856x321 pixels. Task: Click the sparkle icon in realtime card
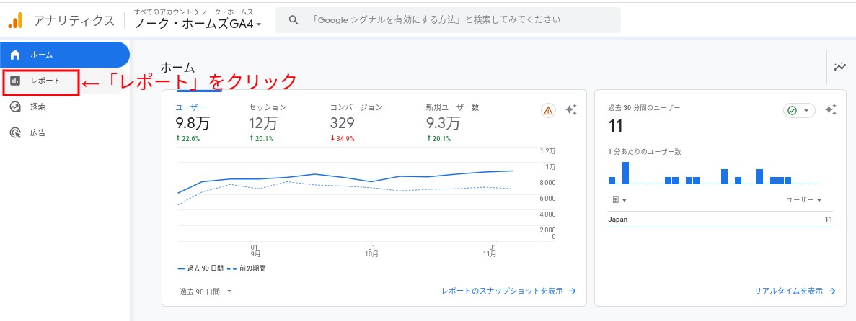pyautogui.click(x=830, y=110)
